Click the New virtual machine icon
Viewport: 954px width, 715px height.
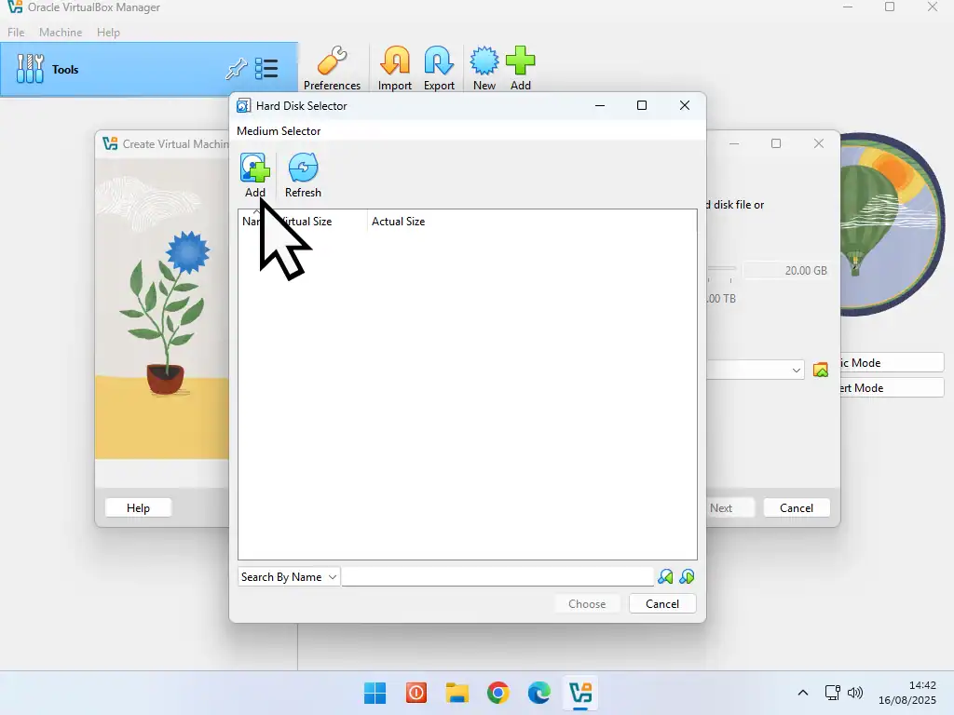pyautogui.click(x=484, y=69)
